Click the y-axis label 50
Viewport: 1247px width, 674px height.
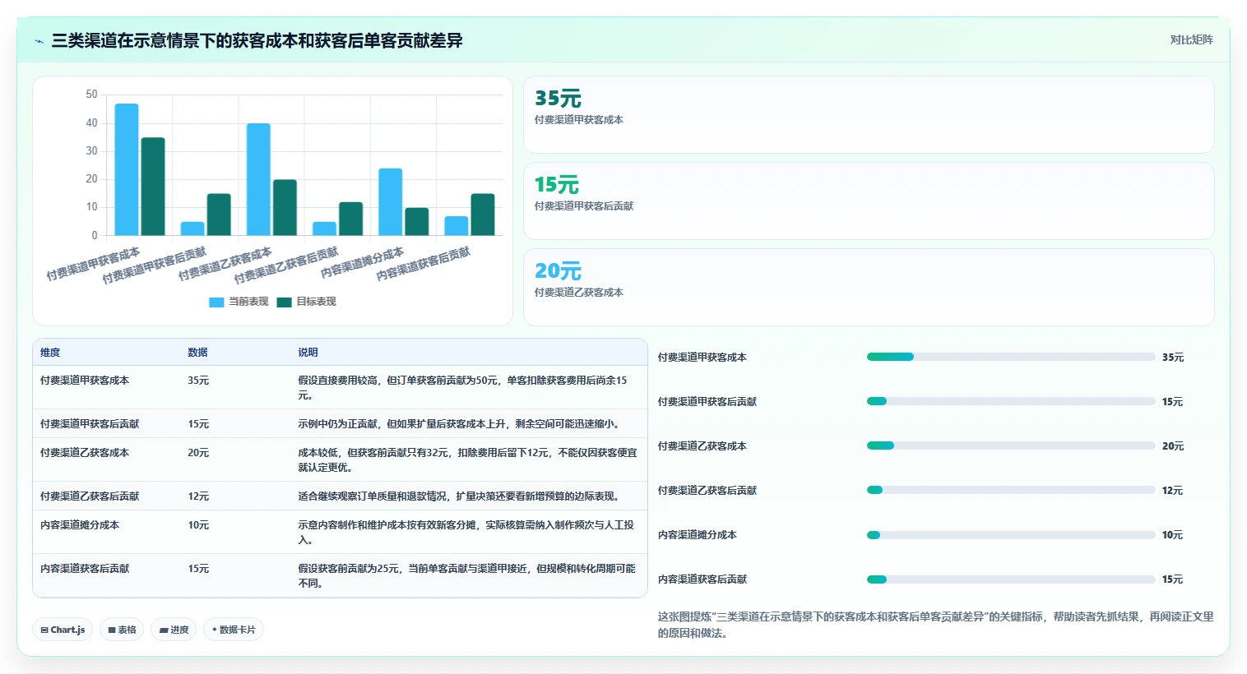[91, 95]
